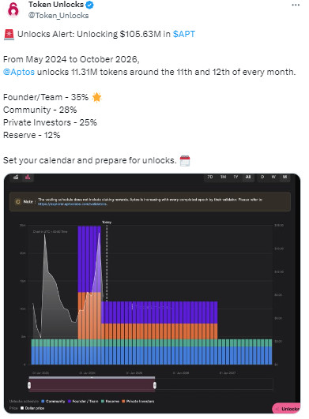The width and height of the screenshot is (309, 419).
Task: Click the blue verified badge icon
Action: [x=90, y=5]
